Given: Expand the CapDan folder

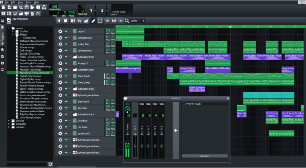Looking at the screenshot, I should [13, 31].
